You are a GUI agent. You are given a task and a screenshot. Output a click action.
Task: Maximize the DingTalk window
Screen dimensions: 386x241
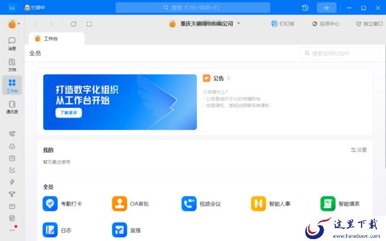(363, 8)
